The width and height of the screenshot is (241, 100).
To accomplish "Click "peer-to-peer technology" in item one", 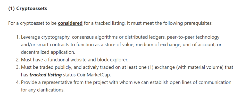I will (x=193, y=37).
